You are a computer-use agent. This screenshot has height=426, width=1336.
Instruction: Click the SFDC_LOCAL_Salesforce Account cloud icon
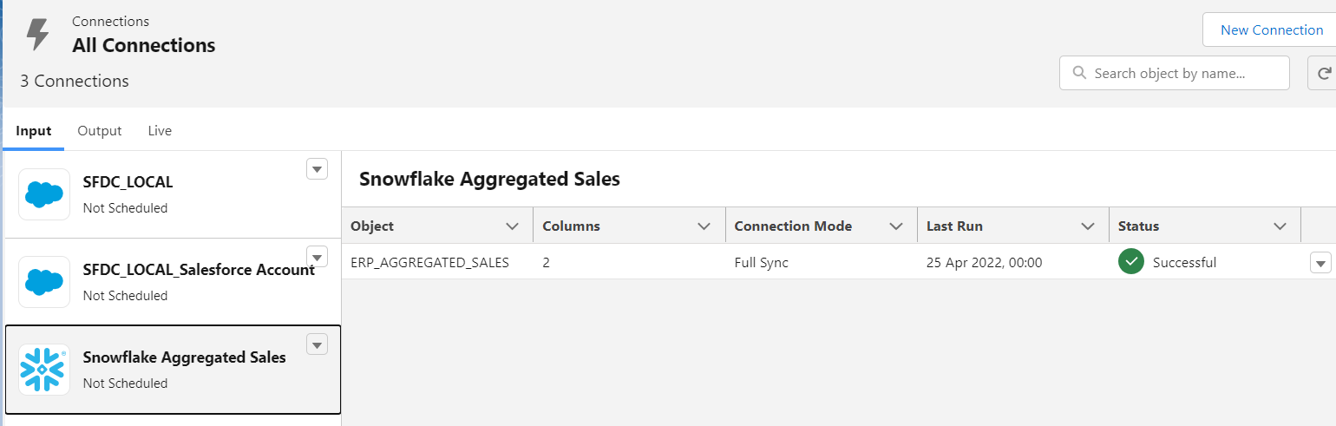click(x=44, y=282)
